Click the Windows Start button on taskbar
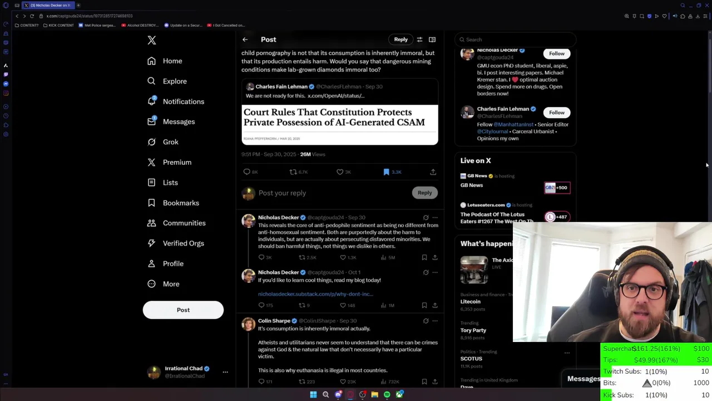This screenshot has height=401, width=712. 313,394
